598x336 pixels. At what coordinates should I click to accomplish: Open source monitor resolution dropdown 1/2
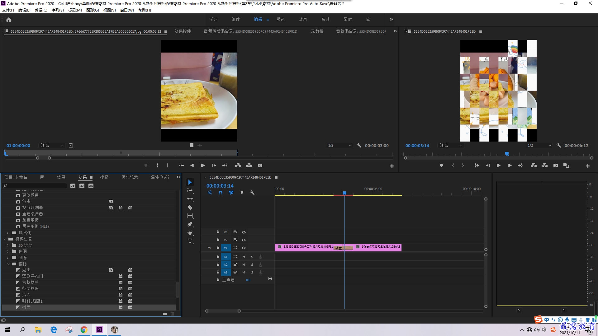(339, 146)
